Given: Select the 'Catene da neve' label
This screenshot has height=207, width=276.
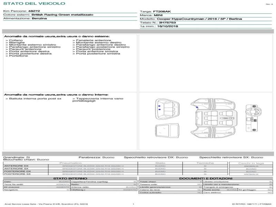Looking at the screenshot, I should point(150,190).
